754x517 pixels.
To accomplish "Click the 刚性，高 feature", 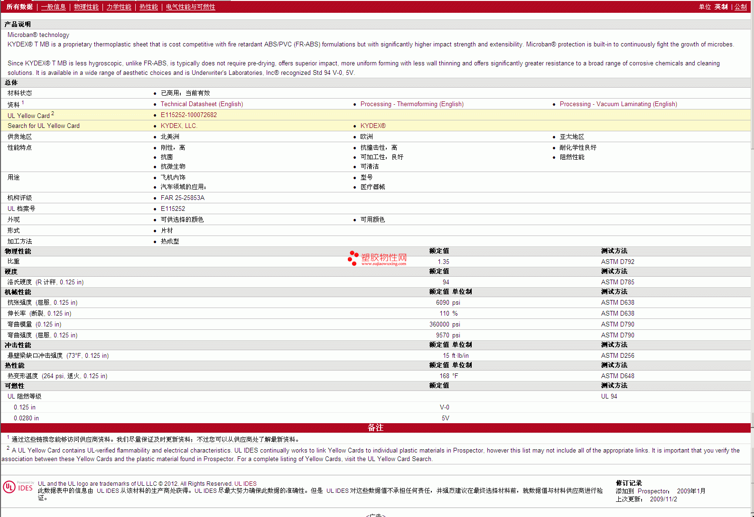I will click(x=173, y=147).
